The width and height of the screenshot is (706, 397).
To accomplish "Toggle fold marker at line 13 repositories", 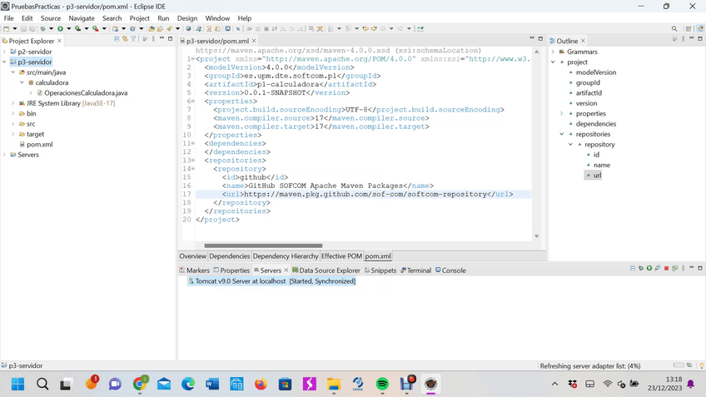I will coord(193,161).
